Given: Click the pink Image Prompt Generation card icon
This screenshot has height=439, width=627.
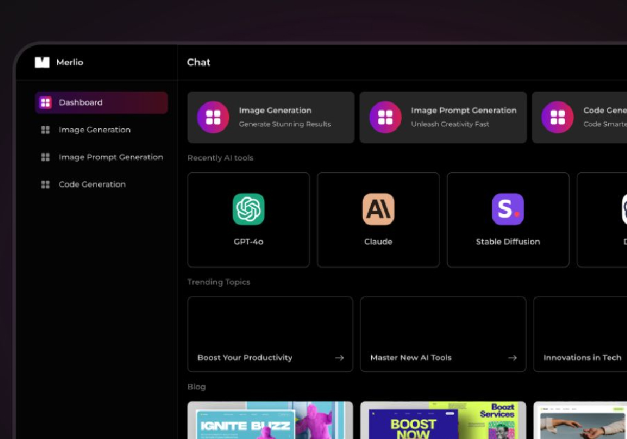Looking at the screenshot, I should click(x=385, y=117).
